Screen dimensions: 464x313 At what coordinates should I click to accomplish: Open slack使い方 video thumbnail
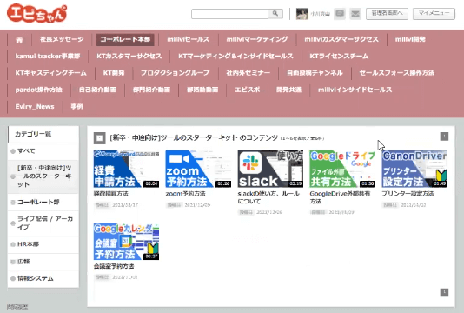click(270, 169)
